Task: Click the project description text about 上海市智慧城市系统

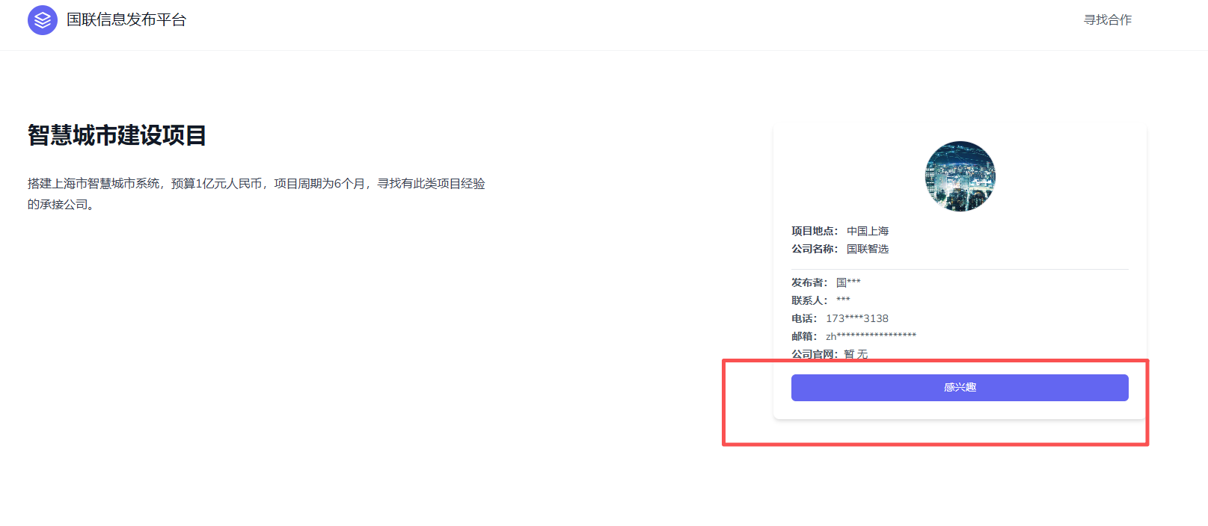Action: [x=257, y=194]
